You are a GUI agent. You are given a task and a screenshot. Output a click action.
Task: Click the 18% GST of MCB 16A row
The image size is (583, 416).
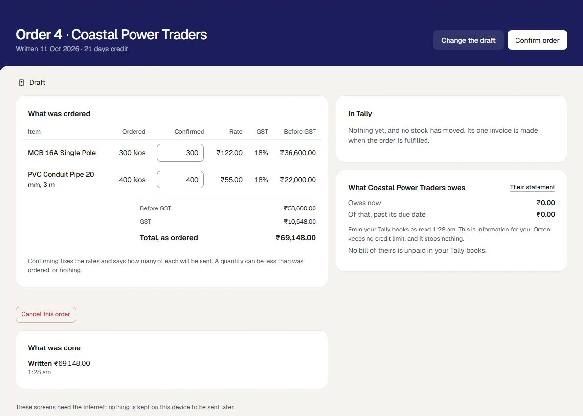[x=261, y=153]
